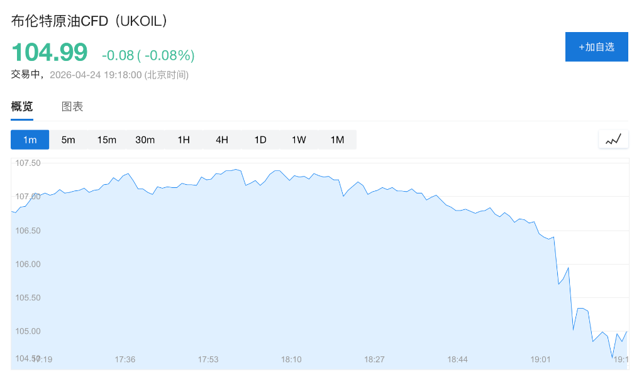This screenshot has width=644, height=379.
Task: Click the 19:01 time axis marker
Action: 541,360
